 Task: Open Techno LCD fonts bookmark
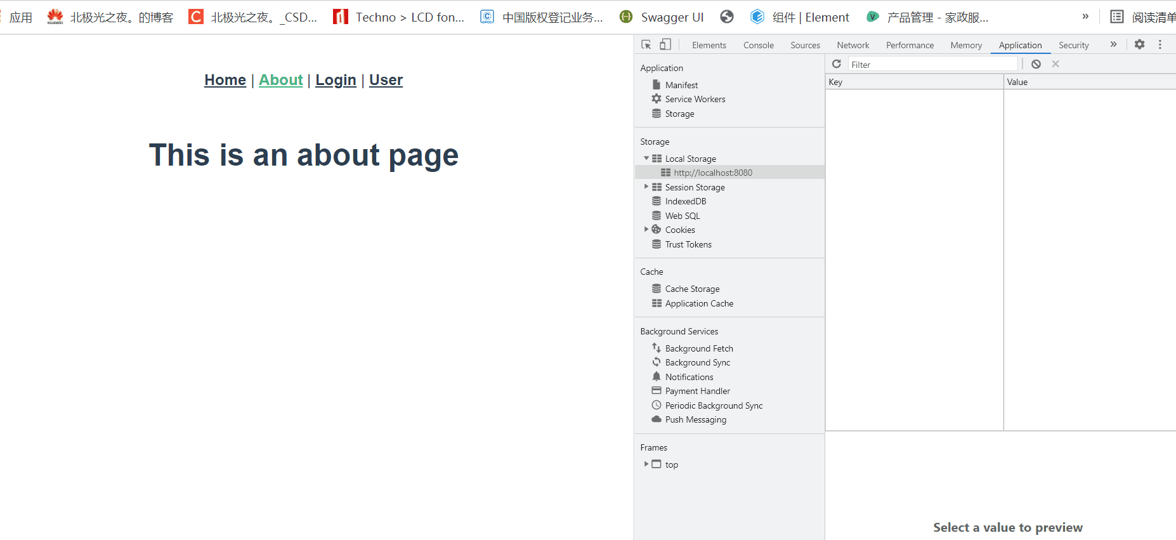[x=399, y=17]
